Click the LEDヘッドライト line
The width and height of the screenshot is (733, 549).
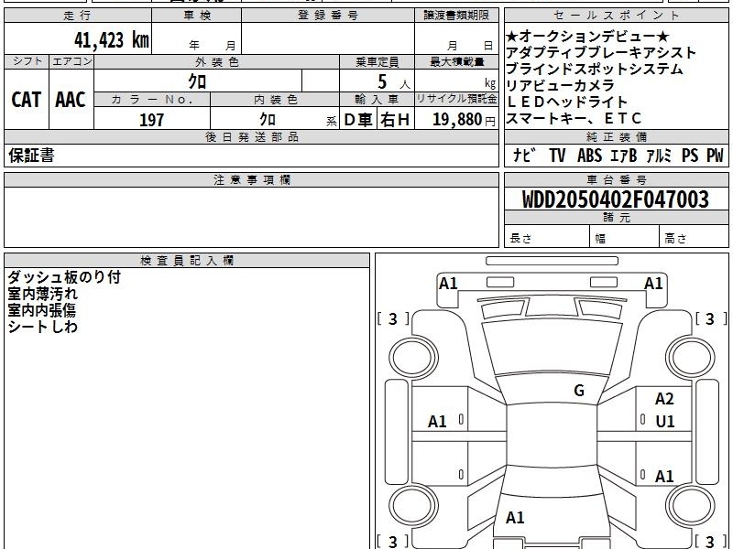[x=566, y=102]
